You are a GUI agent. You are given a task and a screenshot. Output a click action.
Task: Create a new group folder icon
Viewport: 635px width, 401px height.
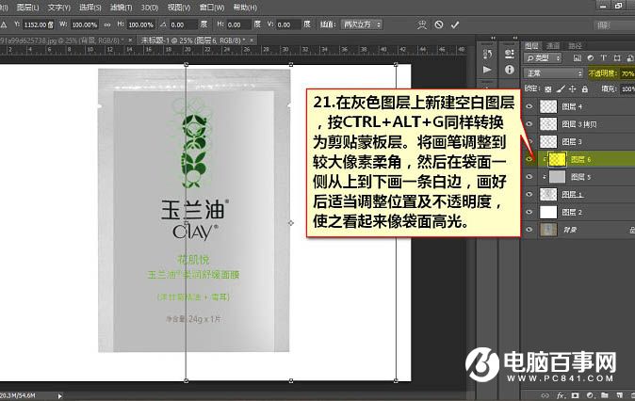click(605, 395)
